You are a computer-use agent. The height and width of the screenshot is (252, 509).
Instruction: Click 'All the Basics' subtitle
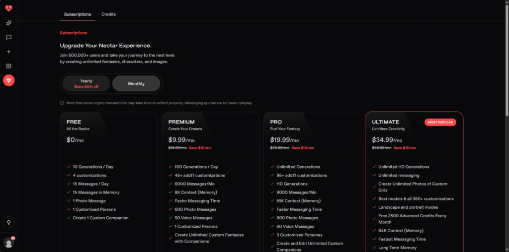[78, 129]
